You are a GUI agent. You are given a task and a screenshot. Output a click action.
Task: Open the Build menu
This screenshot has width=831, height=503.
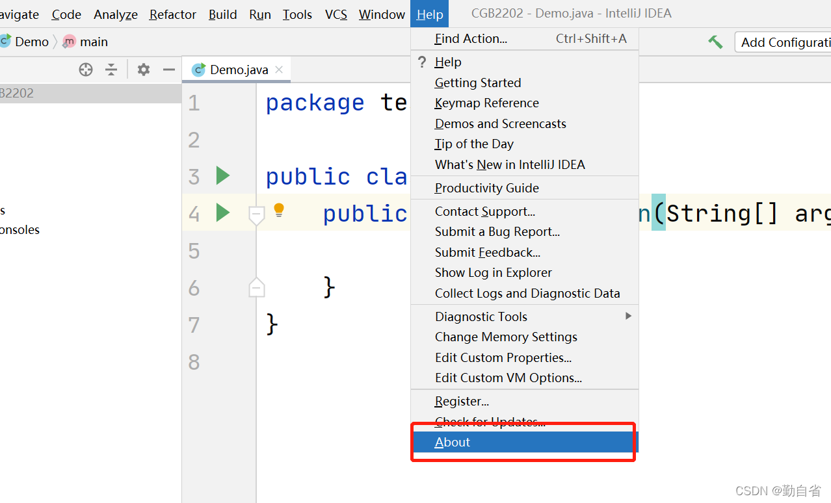223,14
